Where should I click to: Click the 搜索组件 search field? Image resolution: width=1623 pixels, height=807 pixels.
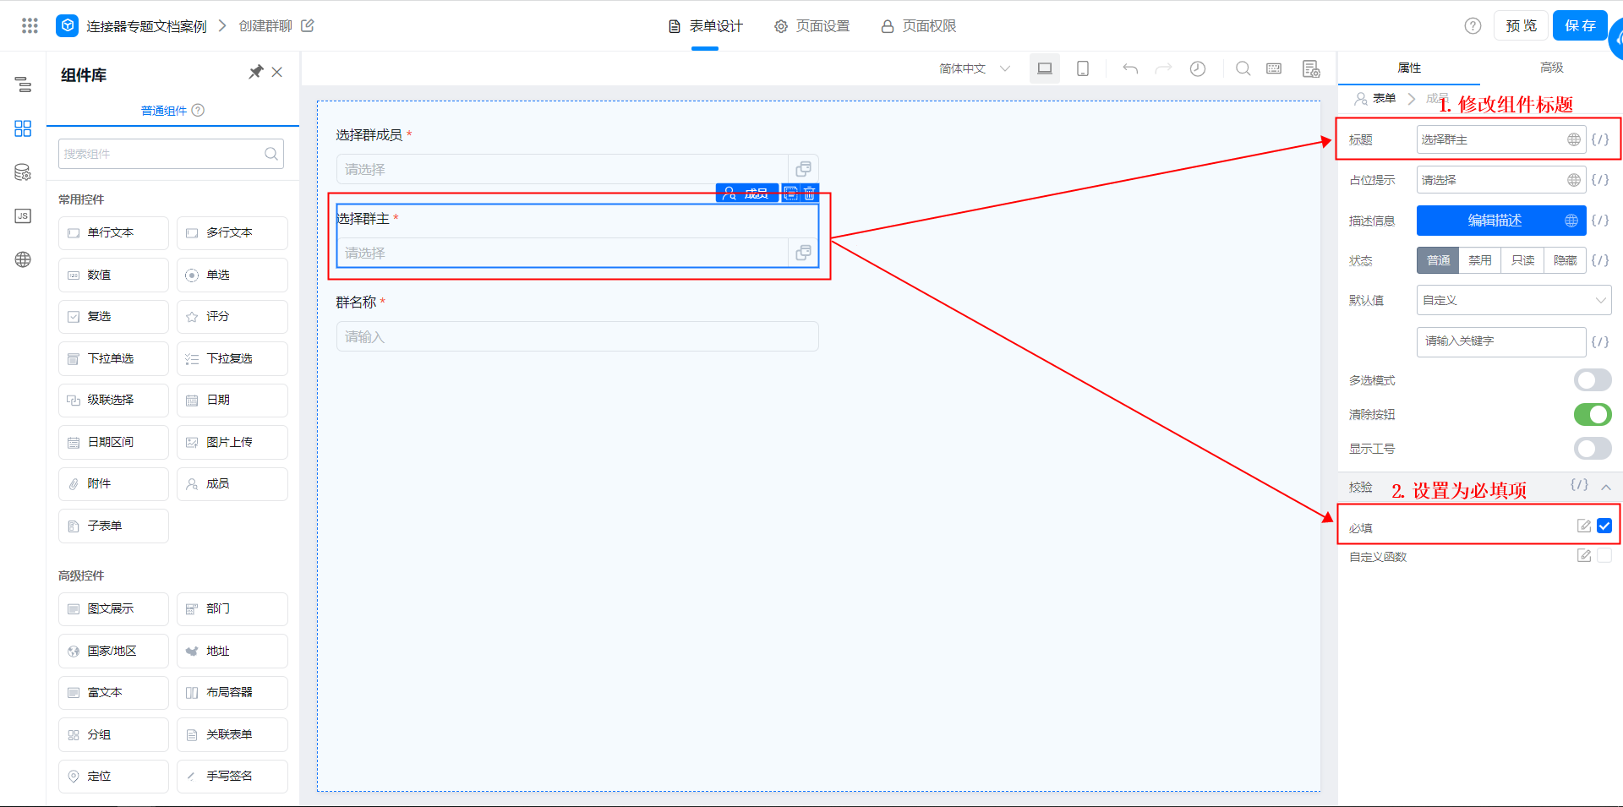(x=162, y=154)
